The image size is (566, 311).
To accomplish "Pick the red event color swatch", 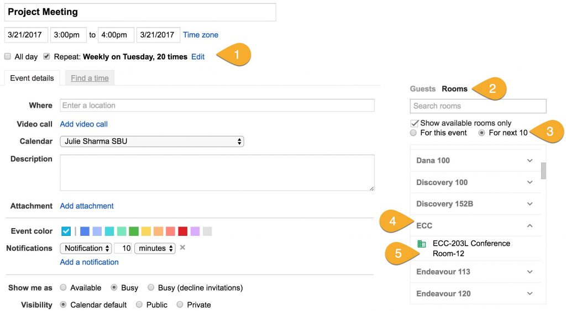I will pos(182,231).
